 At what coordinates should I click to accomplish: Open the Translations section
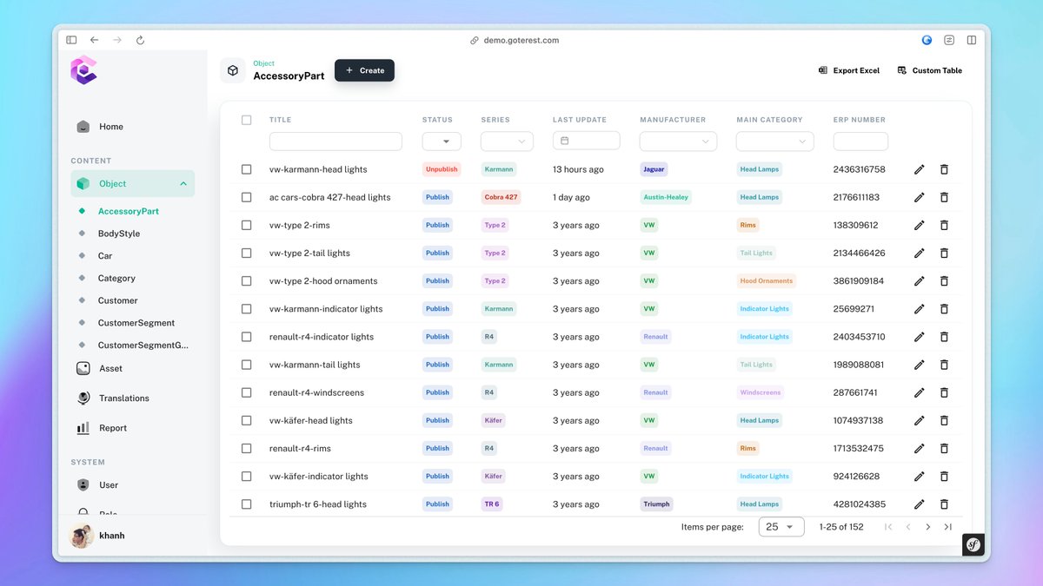click(x=123, y=398)
